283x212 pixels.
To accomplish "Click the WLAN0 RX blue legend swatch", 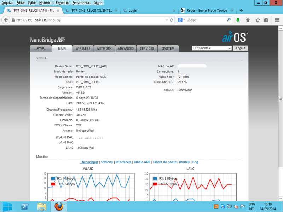I will pos(53,179).
